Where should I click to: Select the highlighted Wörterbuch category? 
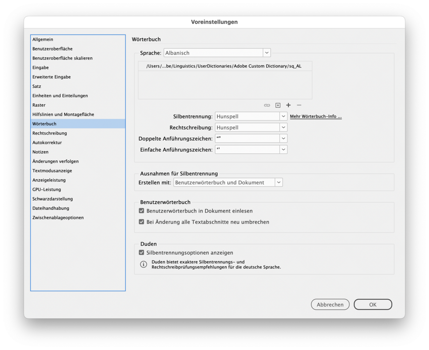(x=78, y=124)
